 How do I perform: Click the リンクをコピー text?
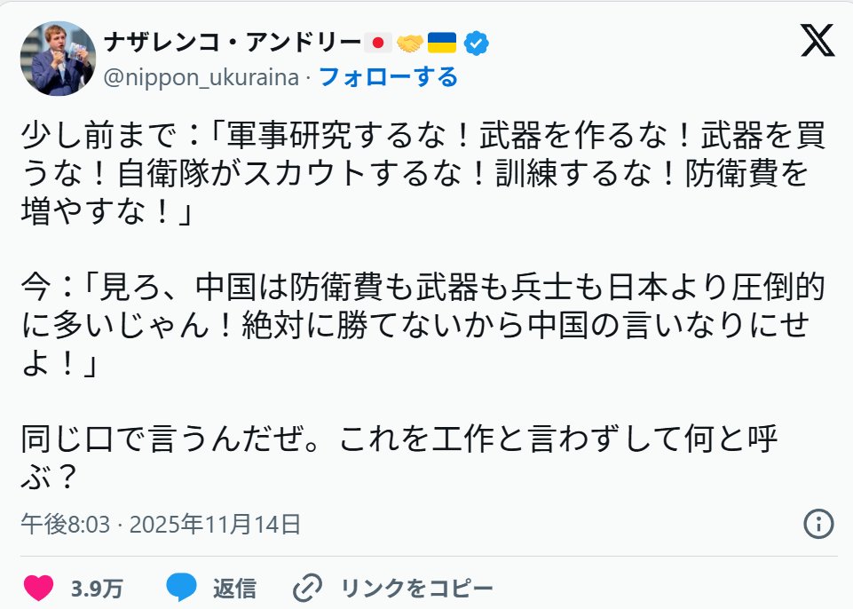(416, 588)
